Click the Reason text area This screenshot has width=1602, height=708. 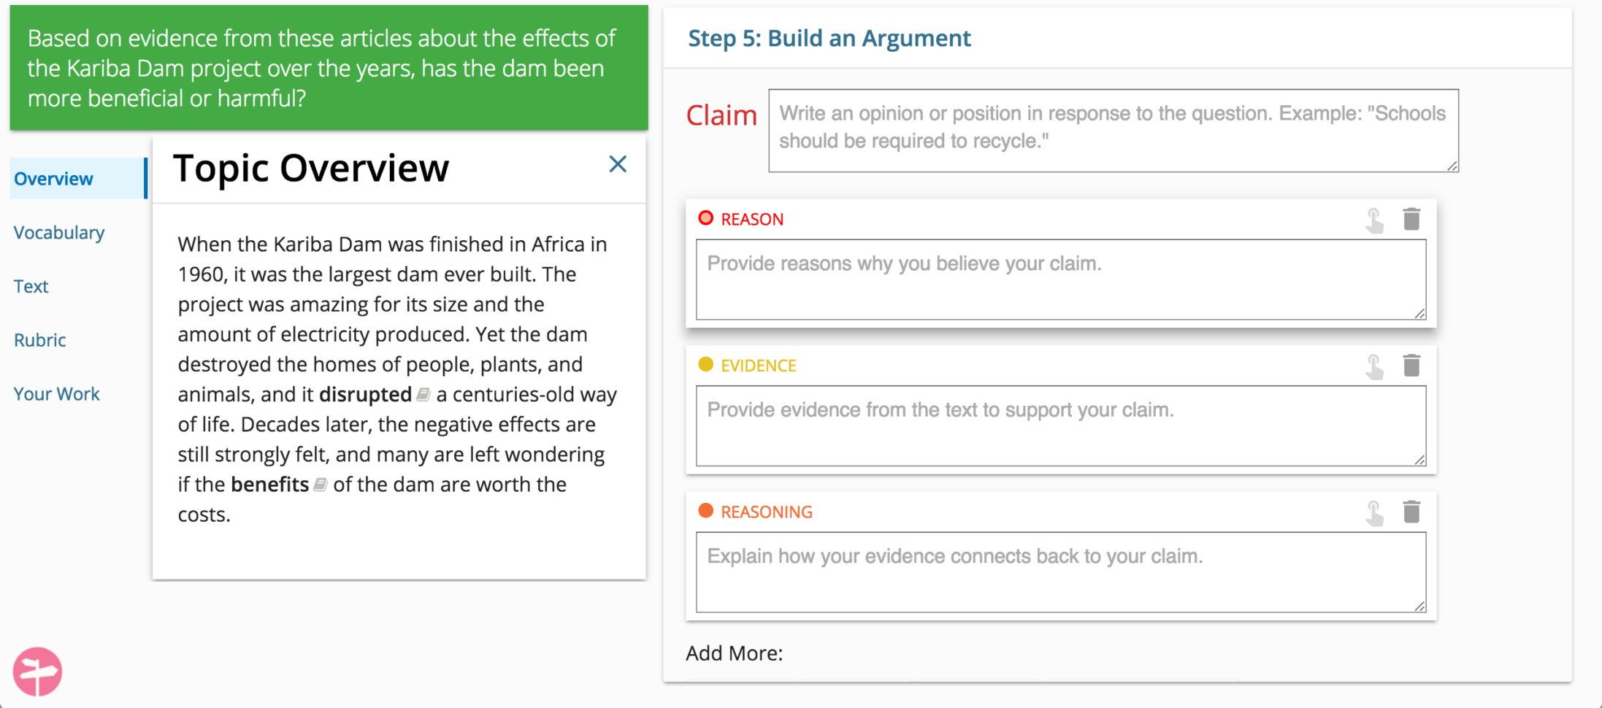[x=1059, y=280]
